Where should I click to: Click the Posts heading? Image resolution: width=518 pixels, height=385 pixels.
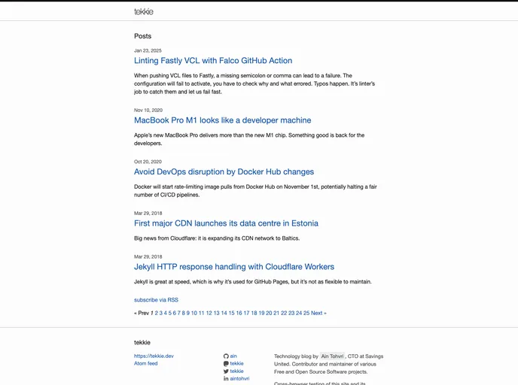143,36
